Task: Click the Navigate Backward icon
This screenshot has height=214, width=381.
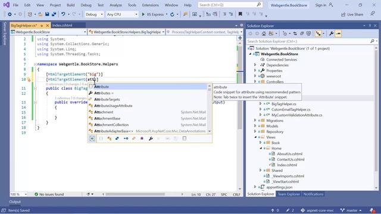Action: click(10, 14)
